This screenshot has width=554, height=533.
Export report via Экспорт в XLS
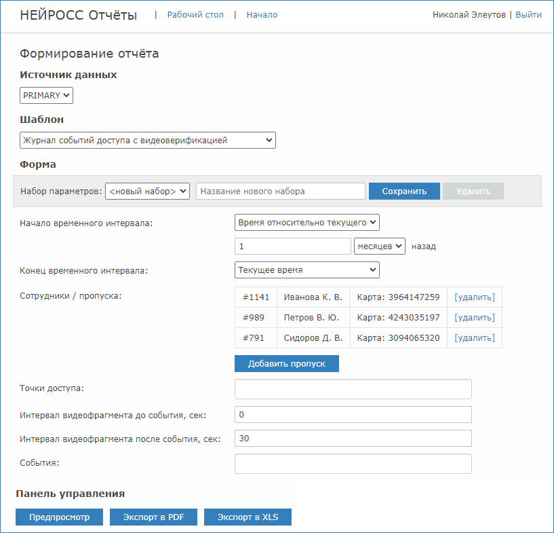248,517
